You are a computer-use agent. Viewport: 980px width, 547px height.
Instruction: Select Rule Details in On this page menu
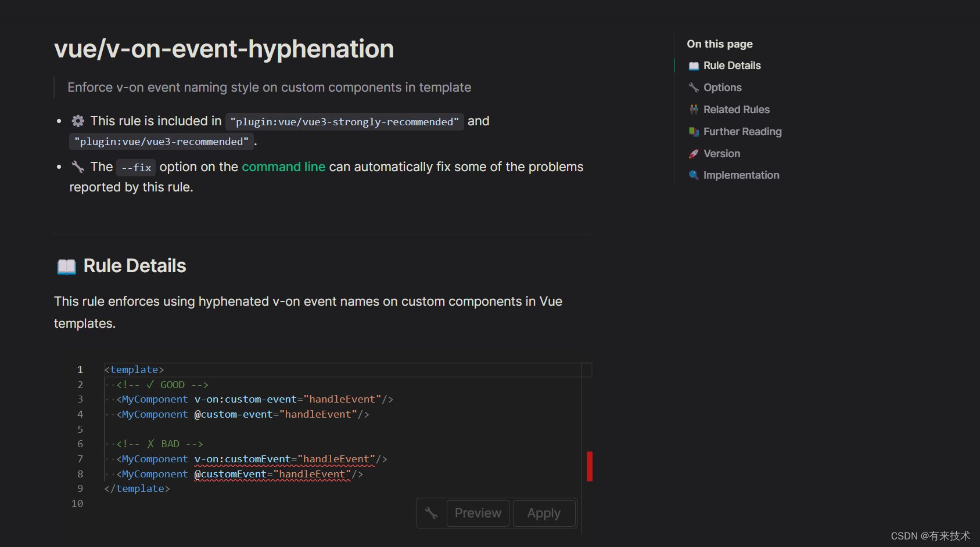(732, 66)
